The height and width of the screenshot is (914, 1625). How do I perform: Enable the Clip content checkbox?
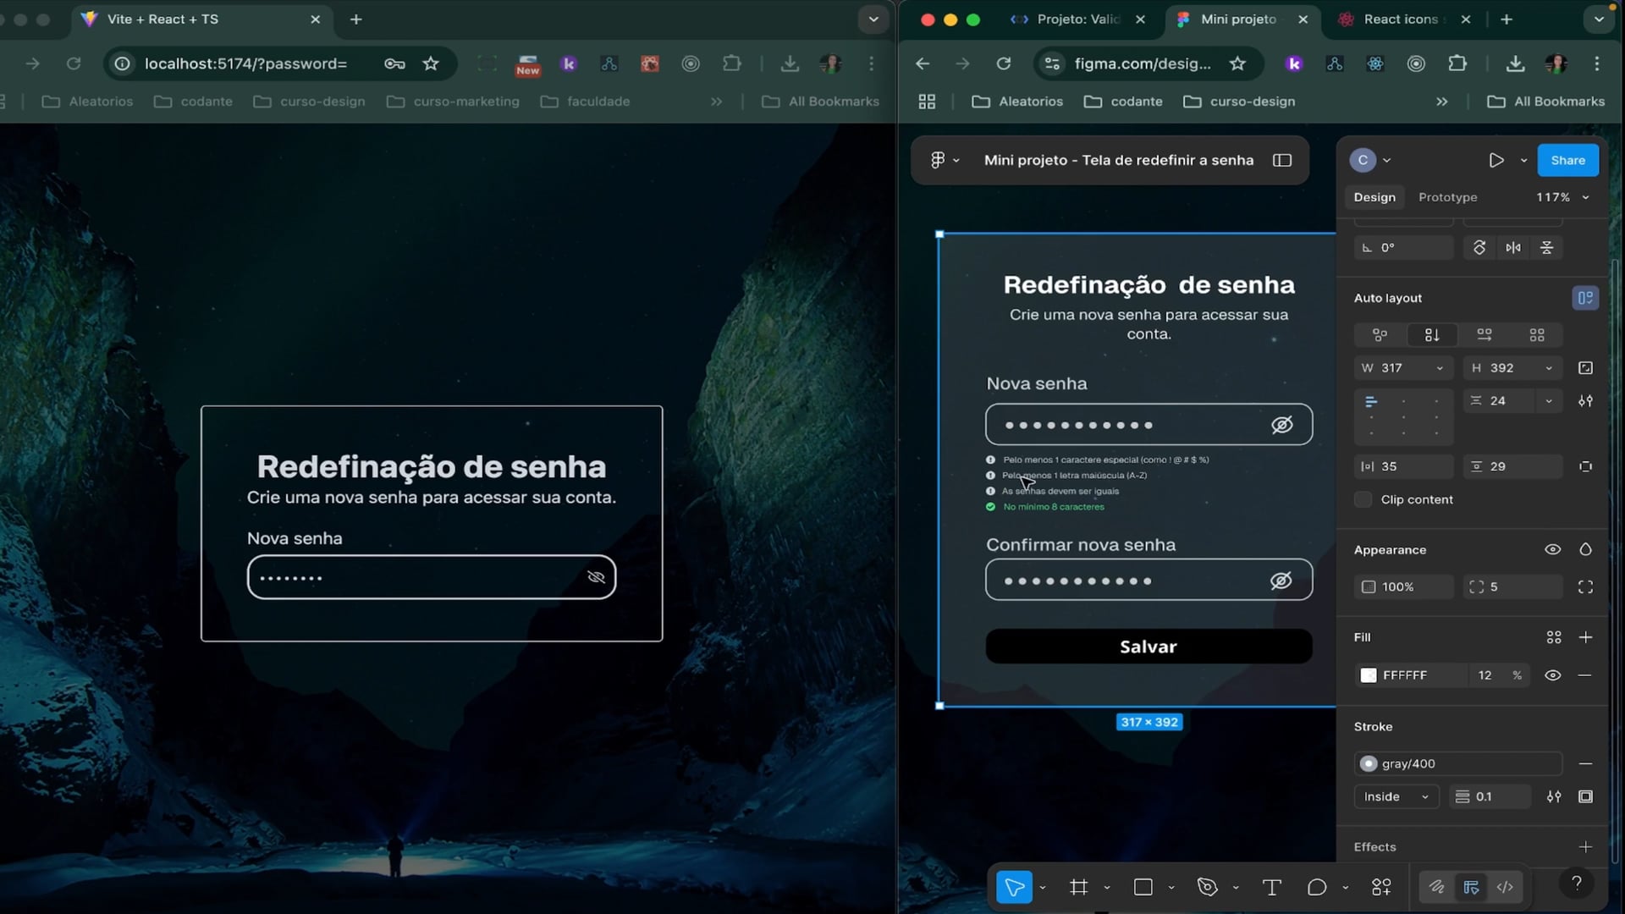(1363, 499)
